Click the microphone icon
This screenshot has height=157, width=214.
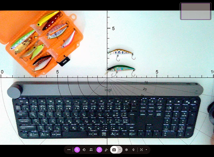[133, 150]
